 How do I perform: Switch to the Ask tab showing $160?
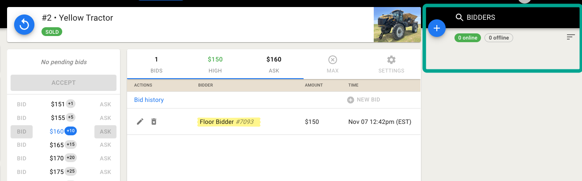click(274, 64)
